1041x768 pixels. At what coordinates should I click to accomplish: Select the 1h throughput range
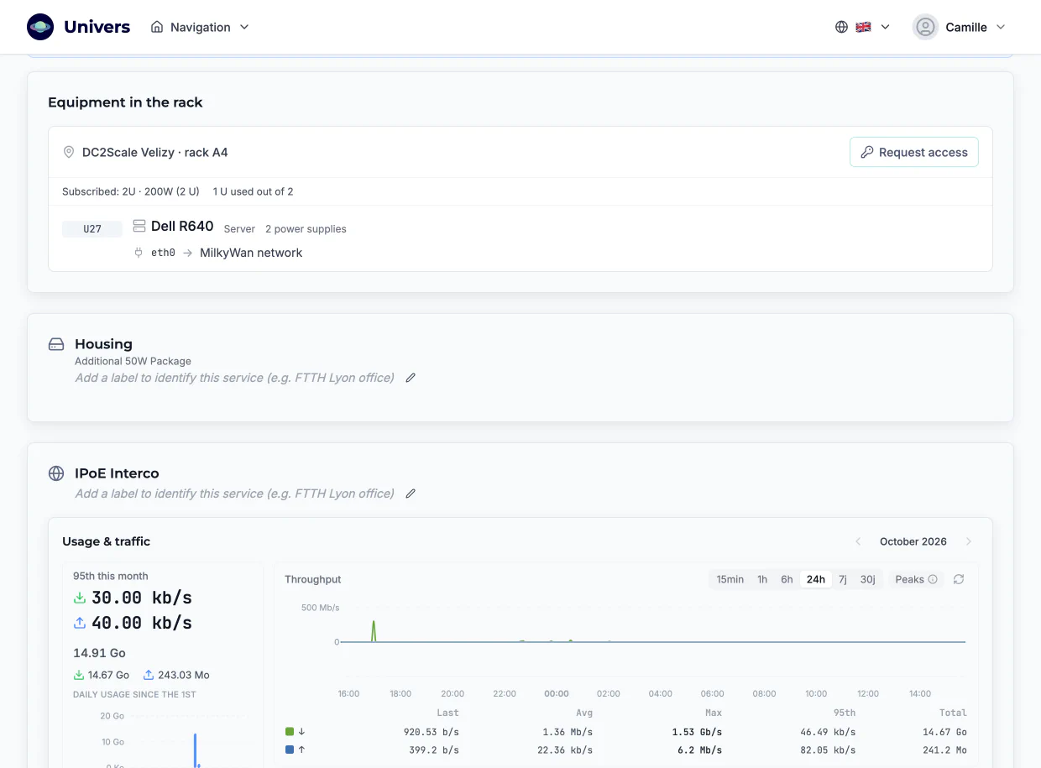click(x=762, y=579)
